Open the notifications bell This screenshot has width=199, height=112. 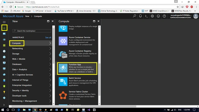pos(140,16)
